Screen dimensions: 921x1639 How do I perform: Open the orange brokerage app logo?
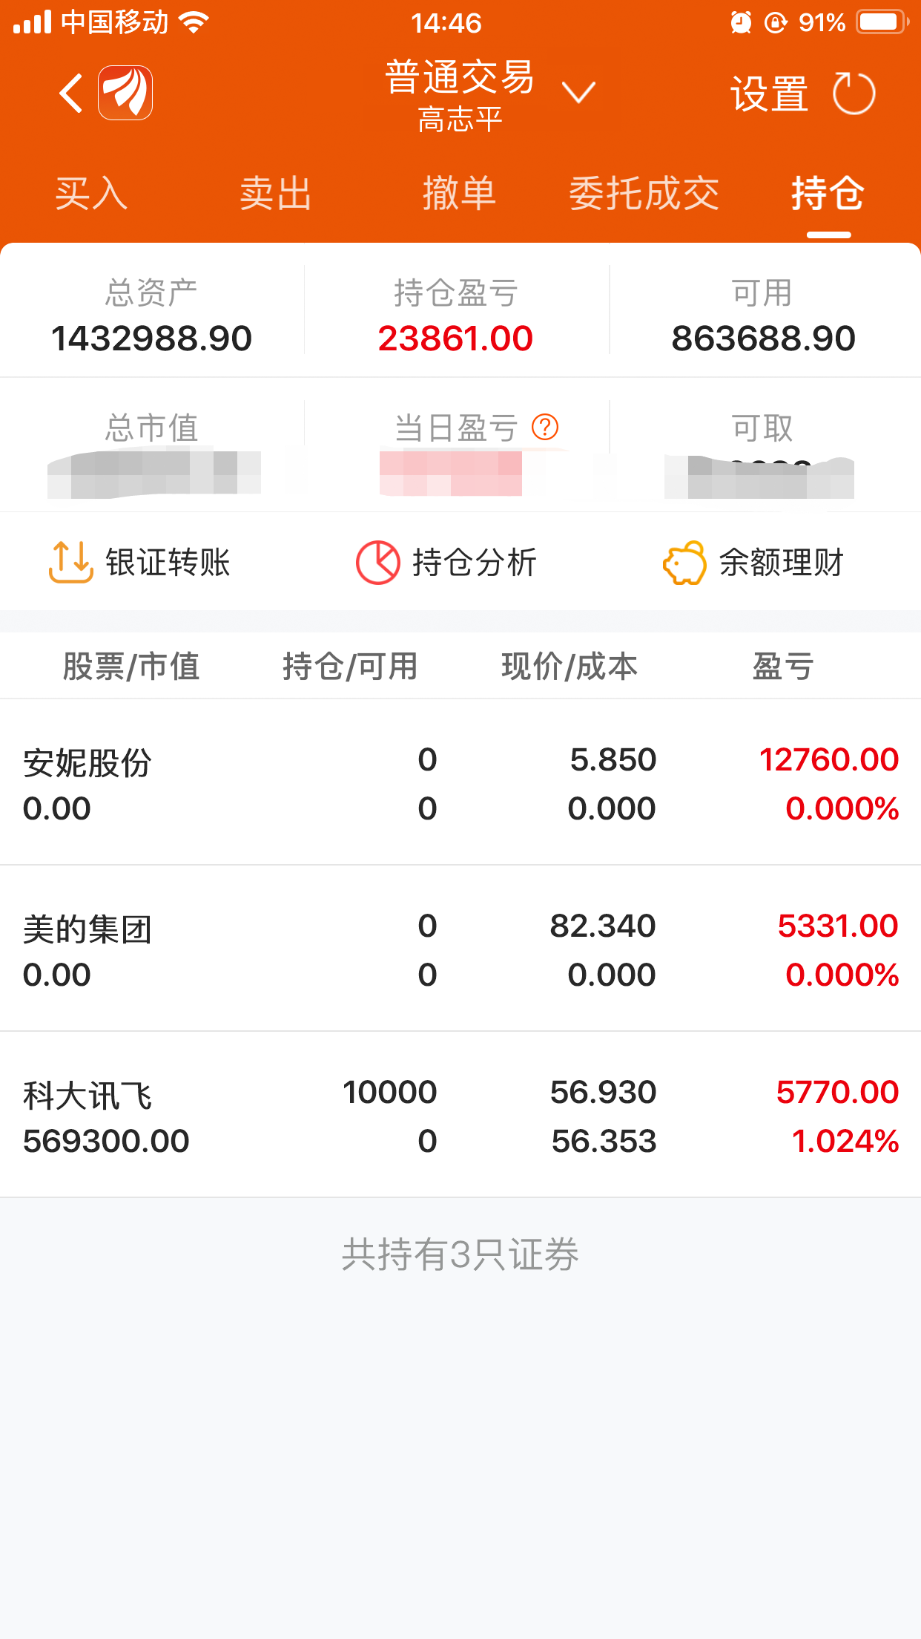coord(125,93)
